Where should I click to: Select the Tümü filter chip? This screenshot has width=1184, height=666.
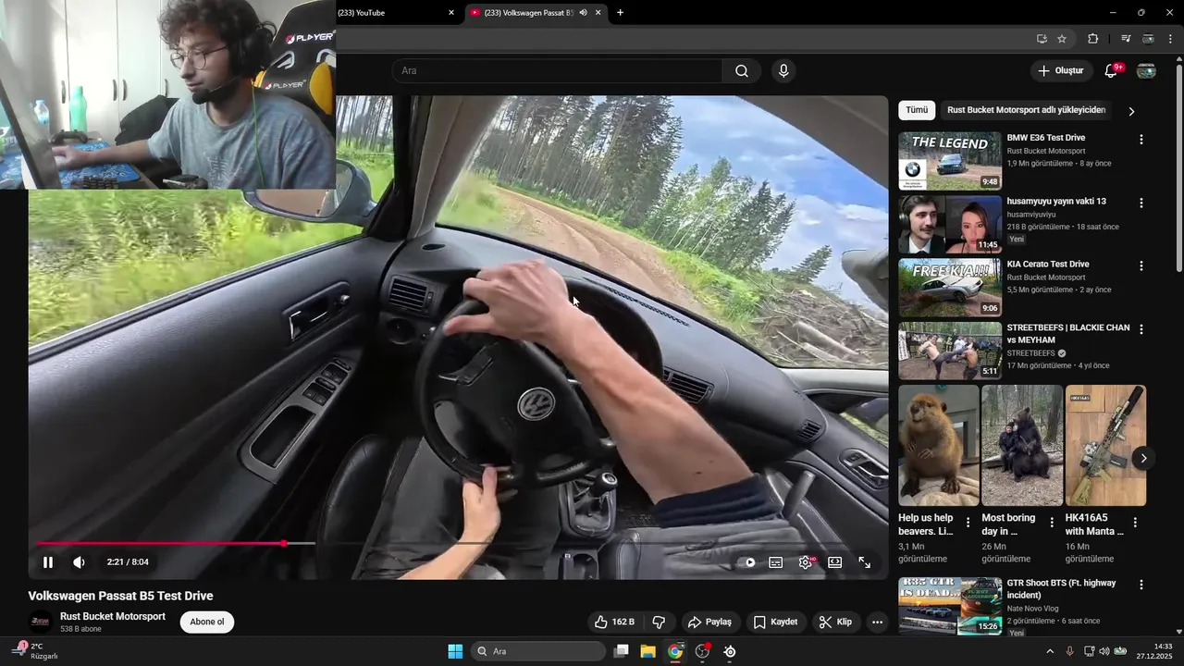[x=917, y=110]
